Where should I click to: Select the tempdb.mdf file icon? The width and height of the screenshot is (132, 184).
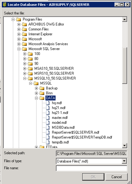pyautogui.click(x=48, y=142)
